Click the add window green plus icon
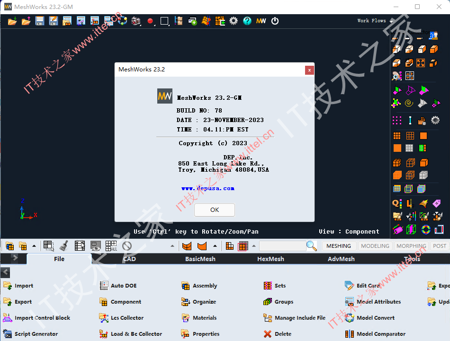The image size is (450, 341). point(193,21)
